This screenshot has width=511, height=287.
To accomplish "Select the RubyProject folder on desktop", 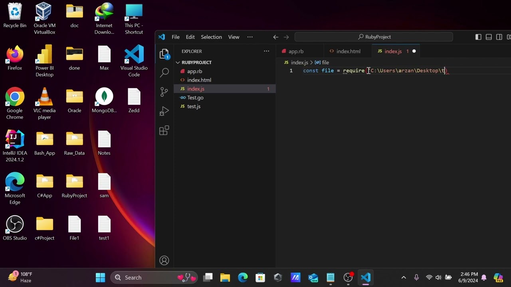I will (x=74, y=186).
